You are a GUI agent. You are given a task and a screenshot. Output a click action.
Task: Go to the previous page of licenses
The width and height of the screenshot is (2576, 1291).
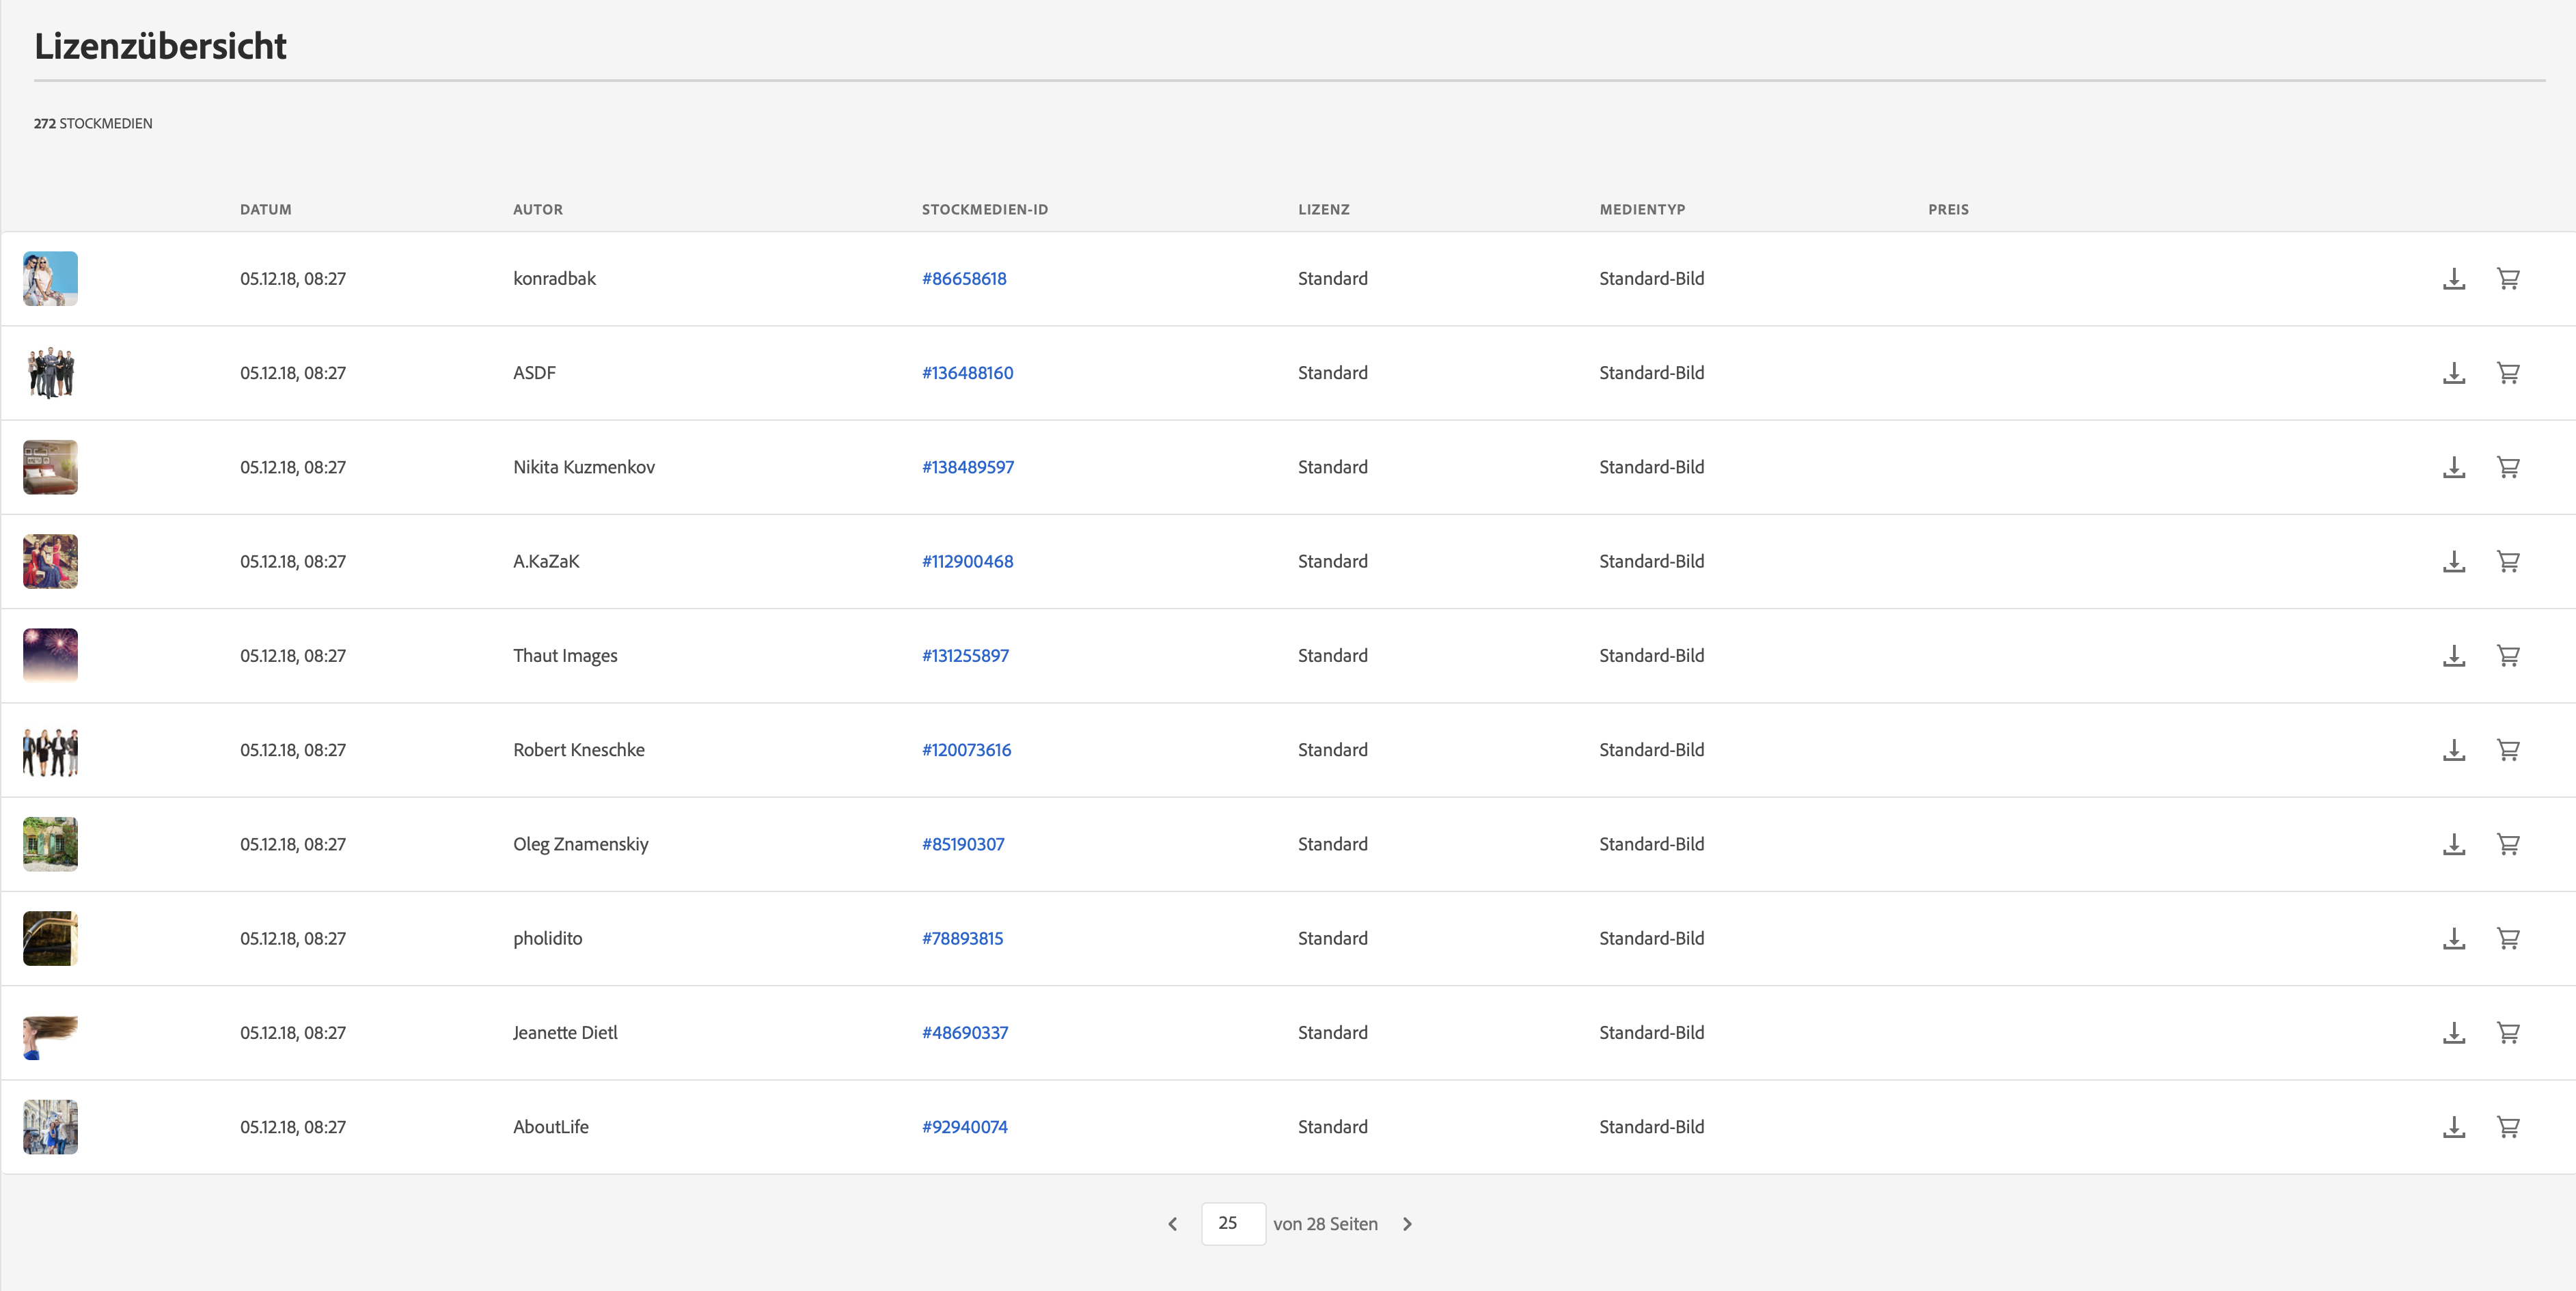tap(1172, 1224)
